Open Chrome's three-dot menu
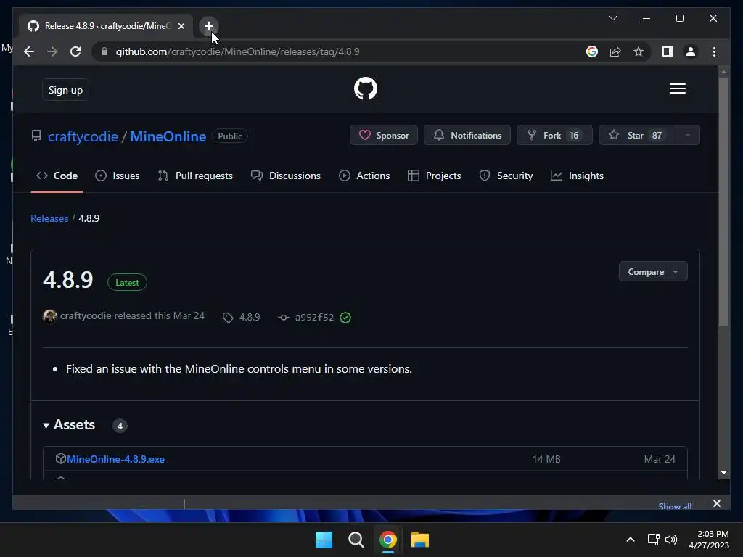This screenshot has height=557, width=743. 714,51
